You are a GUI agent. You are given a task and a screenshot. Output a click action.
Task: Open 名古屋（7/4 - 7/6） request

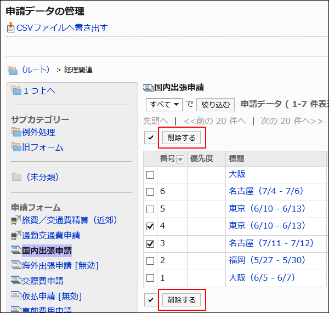coord(266,191)
